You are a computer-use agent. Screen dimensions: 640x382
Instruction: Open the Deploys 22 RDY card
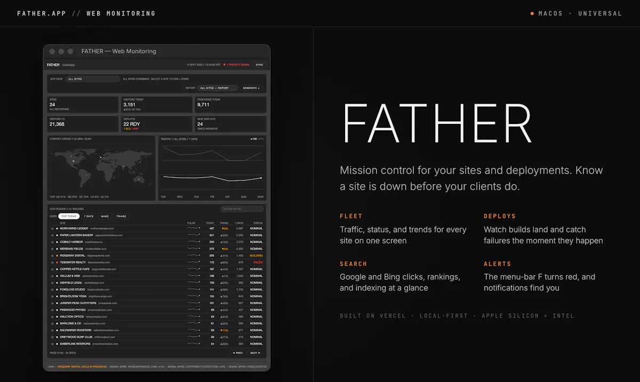pyautogui.click(x=156, y=123)
